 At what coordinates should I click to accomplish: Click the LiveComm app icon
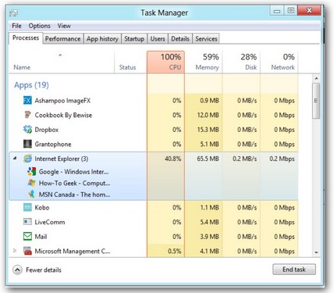pos(27,222)
